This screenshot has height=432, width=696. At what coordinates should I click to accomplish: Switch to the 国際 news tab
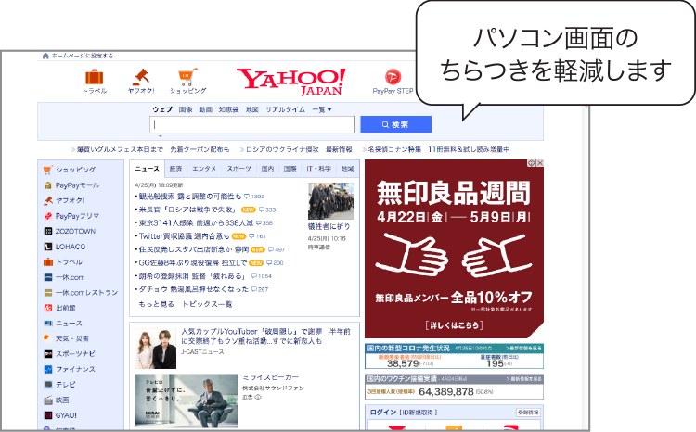pos(290,169)
